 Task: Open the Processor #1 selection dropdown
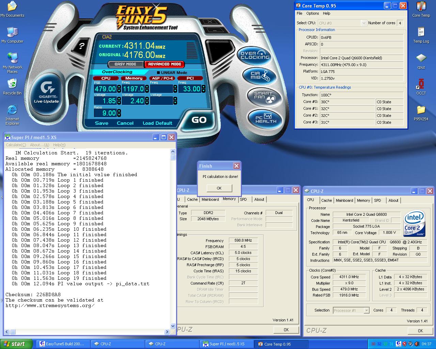pyautogui.click(x=366, y=310)
